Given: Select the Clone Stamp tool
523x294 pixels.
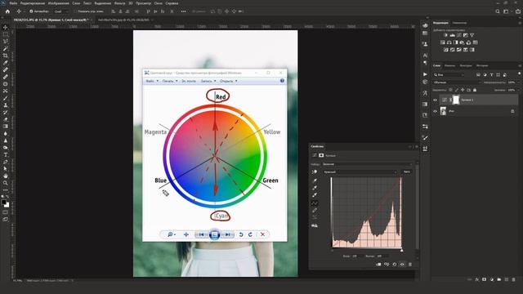Looking at the screenshot, I should point(6,105).
